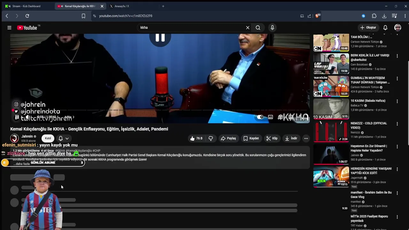This screenshot has height=230, width=409.
Task: Click the install app icon in the address bar
Action: pos(302,16)
